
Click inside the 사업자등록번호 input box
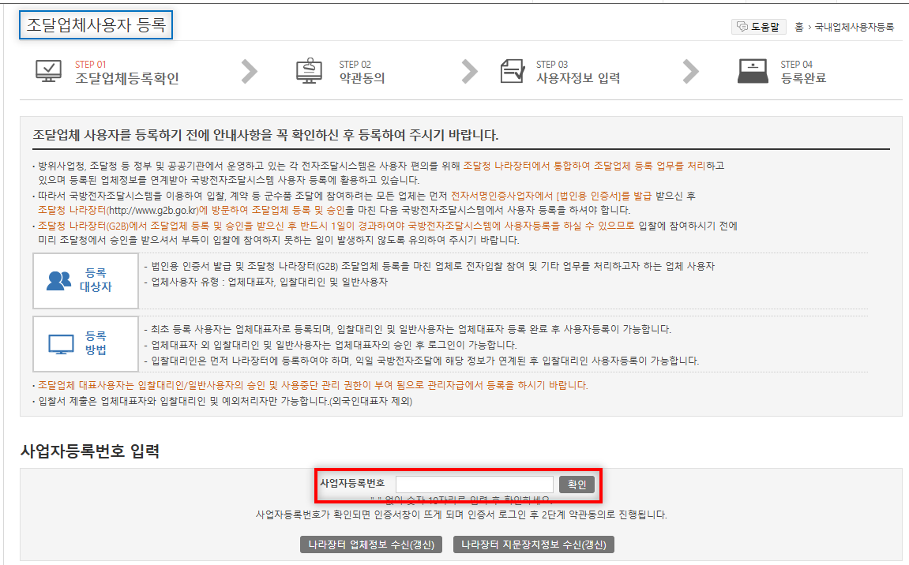[474, 484]
